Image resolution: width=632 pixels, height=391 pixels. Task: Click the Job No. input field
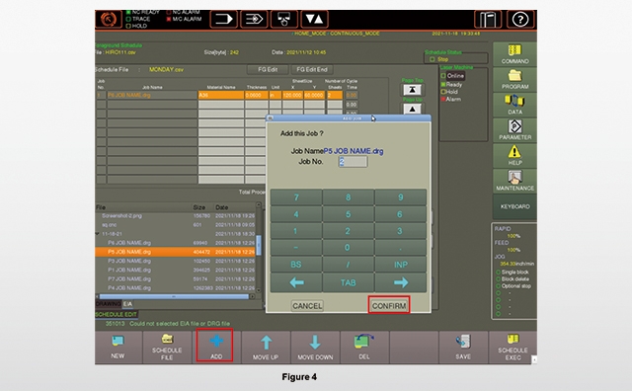tap(353, 162)
